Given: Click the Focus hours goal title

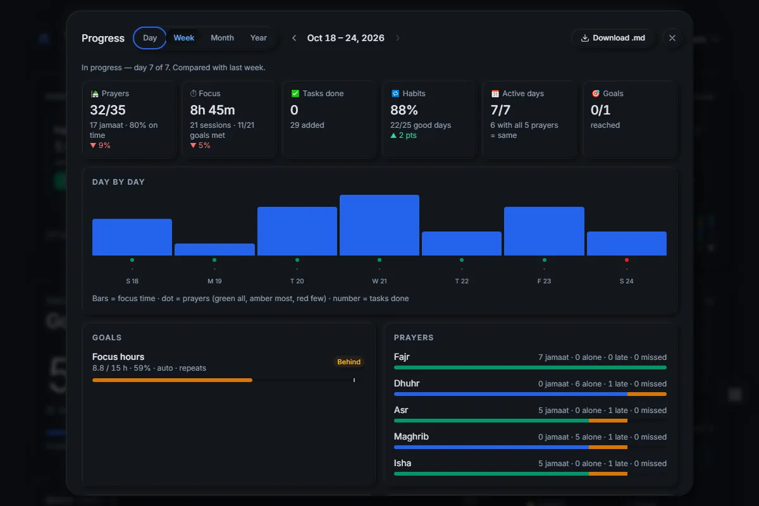Looking at the screenshot, I should click(x=118, y=357).
